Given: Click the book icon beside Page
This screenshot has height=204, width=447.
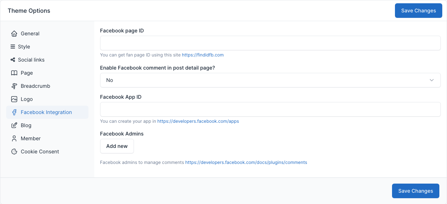Looking at the screenshot, I should [14, 73].
